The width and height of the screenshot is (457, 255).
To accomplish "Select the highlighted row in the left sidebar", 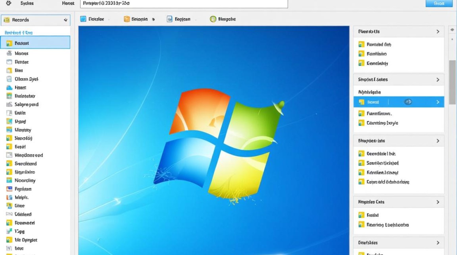I will [x=35, y=43].
